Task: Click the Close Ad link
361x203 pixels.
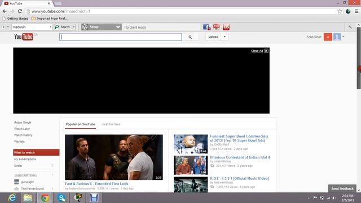Action: click(257, 51)
